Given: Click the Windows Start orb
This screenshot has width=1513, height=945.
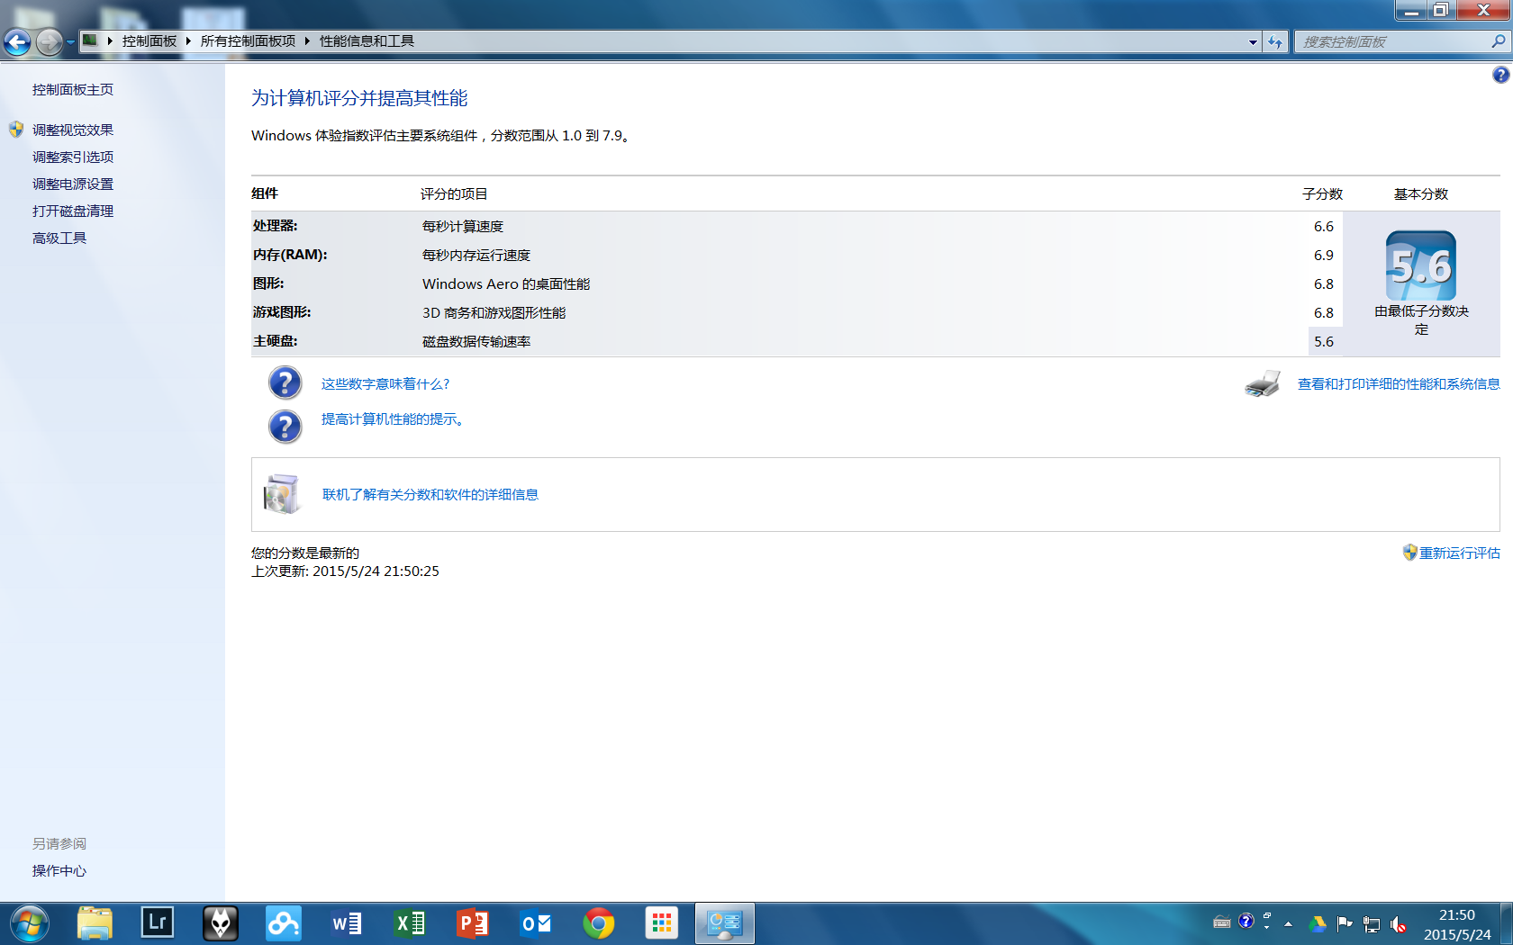Looking at the screenshot, I should tap(29, 922).
